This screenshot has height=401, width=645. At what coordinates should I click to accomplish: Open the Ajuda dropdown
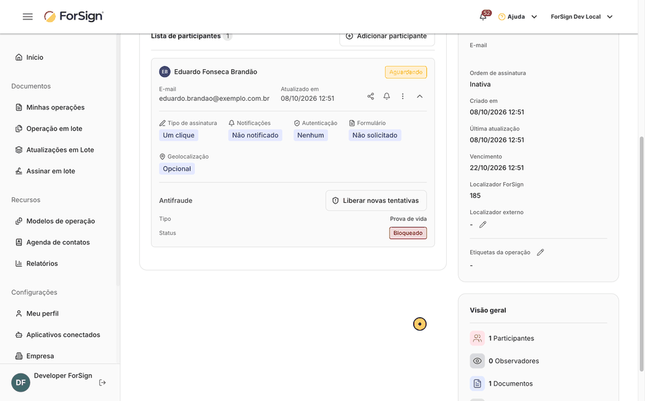tap(517, 17)
